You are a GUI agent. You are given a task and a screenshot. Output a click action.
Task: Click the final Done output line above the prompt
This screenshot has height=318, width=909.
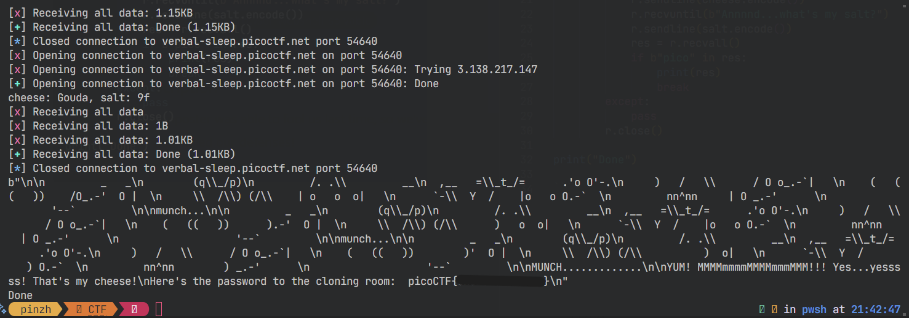pos(20,295)
